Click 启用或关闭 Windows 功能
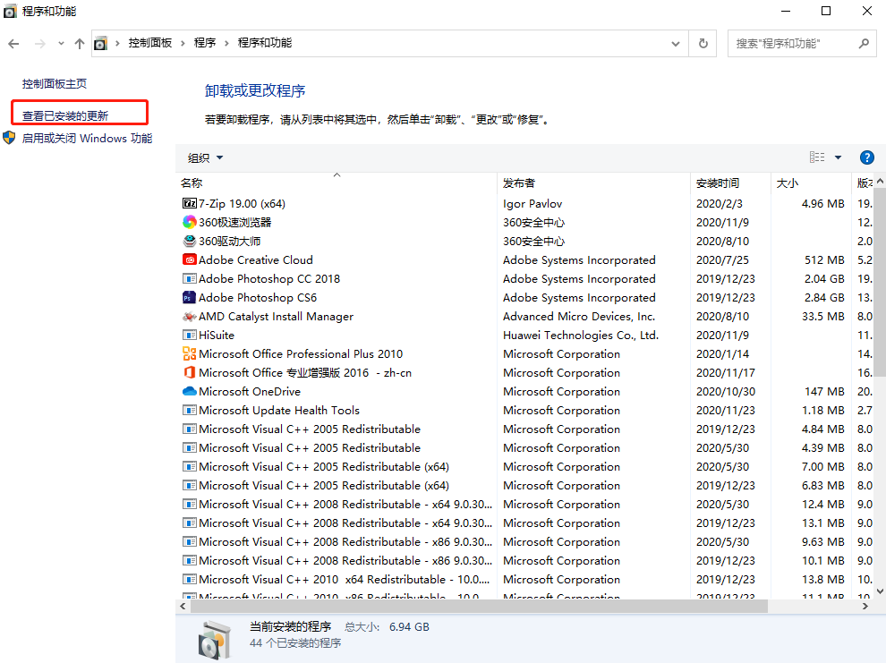 coord(87,139)
